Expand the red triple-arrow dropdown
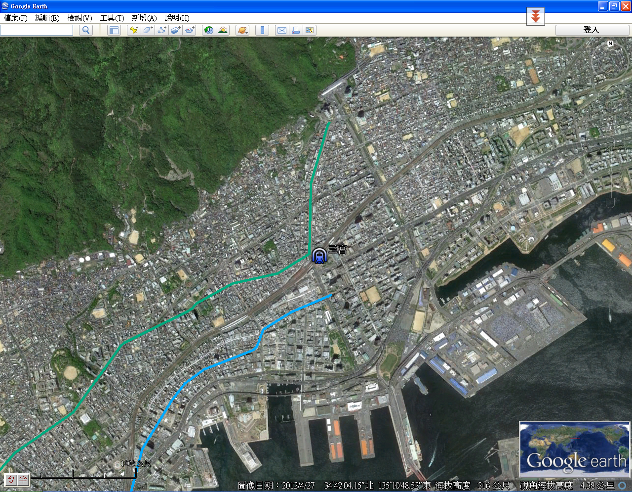Image resolution: width=632 pixels, height=492 pixels. [536, 17]
